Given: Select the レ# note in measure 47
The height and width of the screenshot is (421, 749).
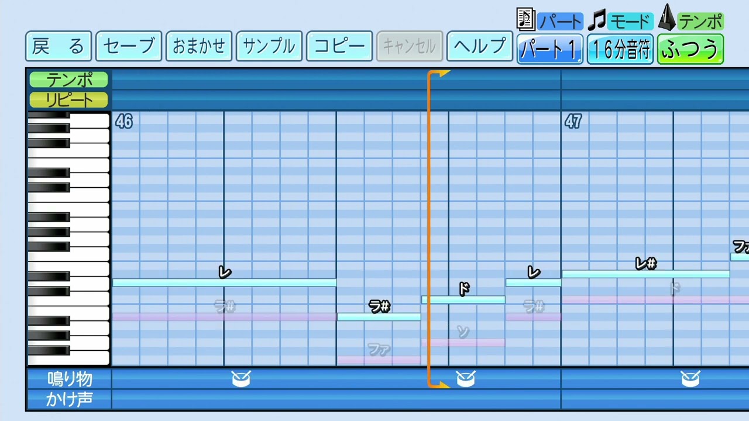Looking at the screenshot, I should click(646, 274).
